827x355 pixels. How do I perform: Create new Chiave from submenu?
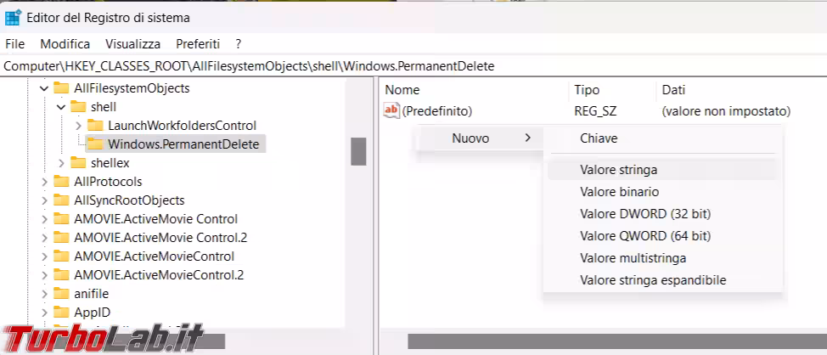point(599,138)
